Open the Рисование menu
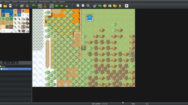 coord(23,2)
